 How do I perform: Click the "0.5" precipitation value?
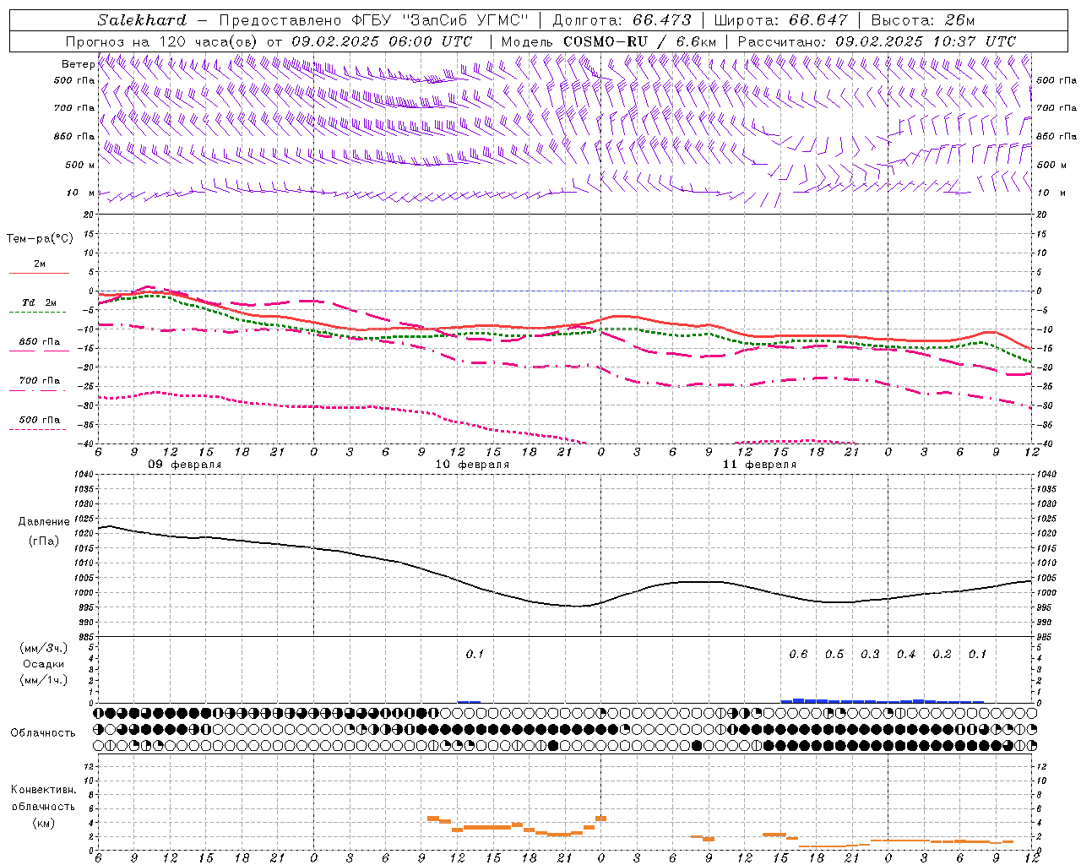834,655
